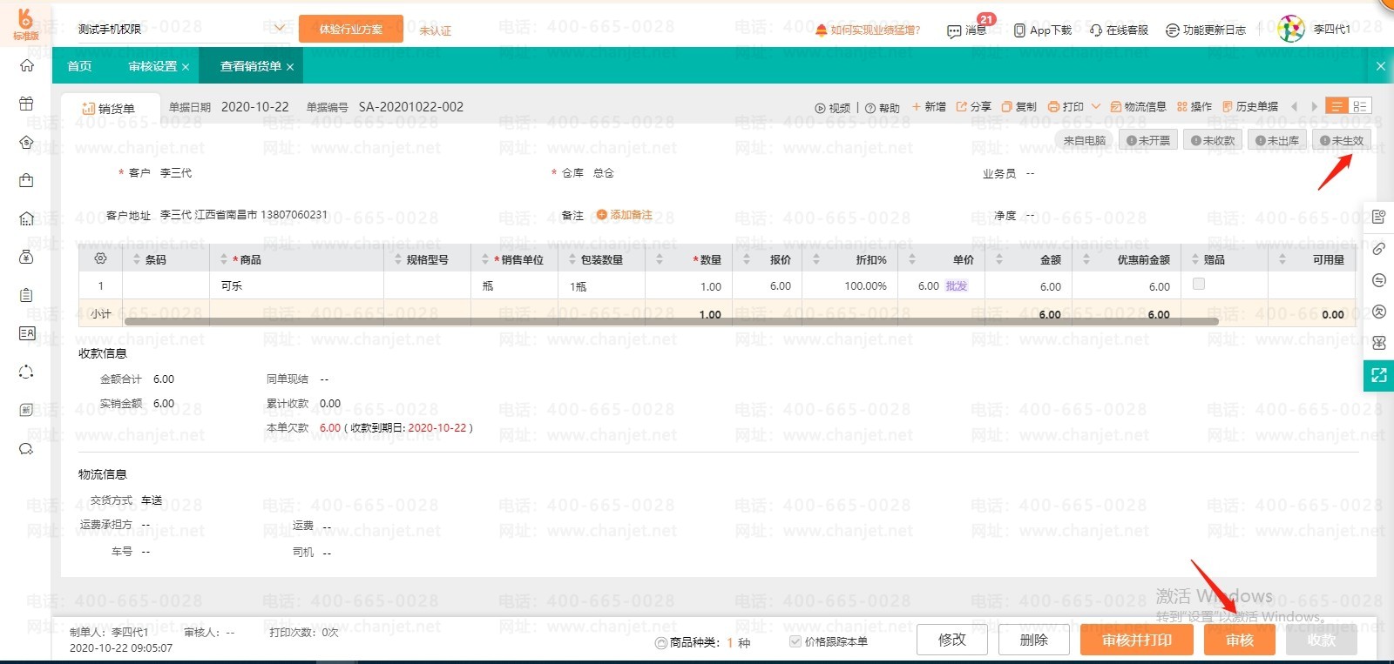
Task: Open the 分享 share icon
Action: click(x=962, y=107)
